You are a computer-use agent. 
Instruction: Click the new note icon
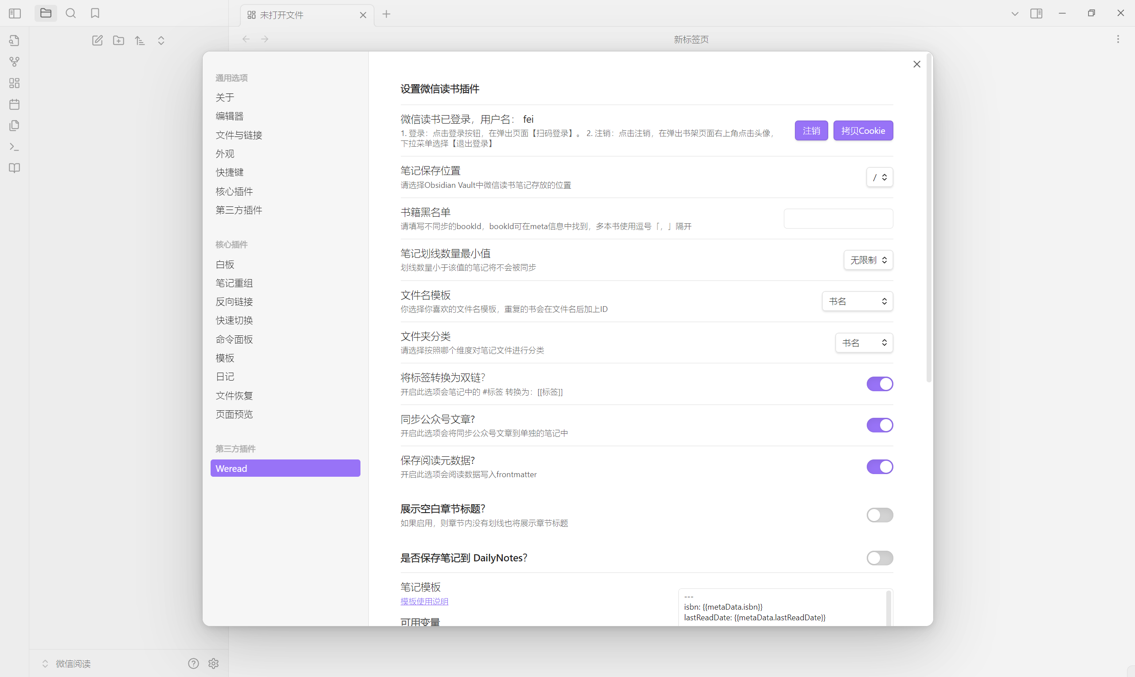tap(97, 41)
